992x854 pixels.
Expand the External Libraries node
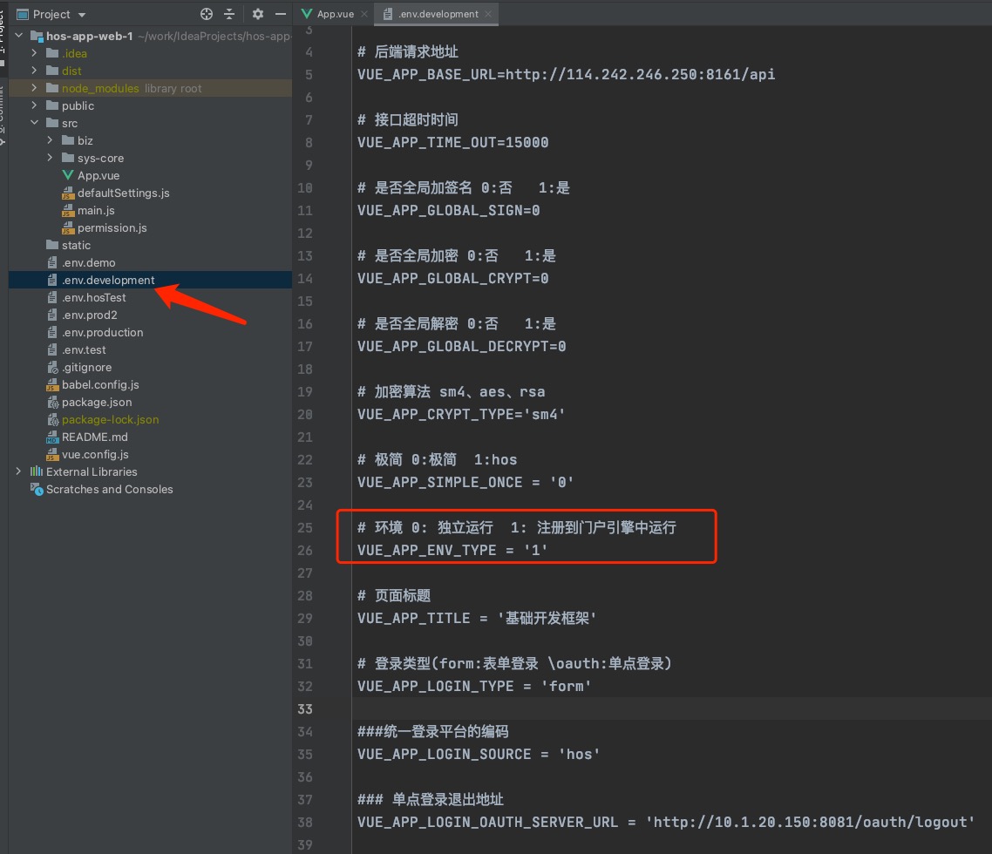point(18,471)
